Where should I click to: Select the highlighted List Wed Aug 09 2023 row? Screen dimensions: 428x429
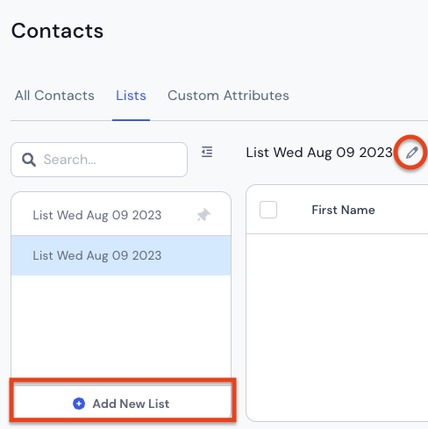(x=121, y=255)
